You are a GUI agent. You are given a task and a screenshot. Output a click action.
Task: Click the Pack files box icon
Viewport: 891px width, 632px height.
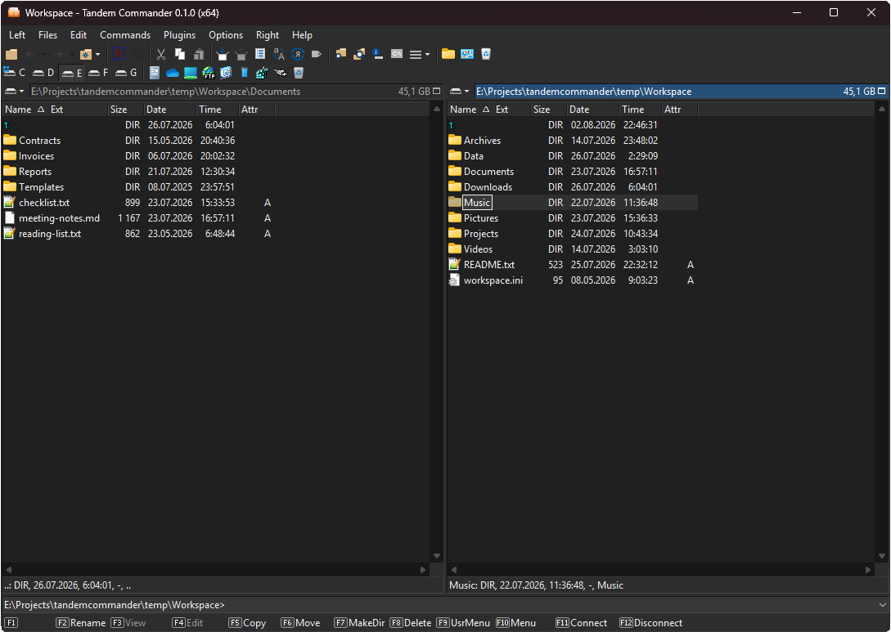click(x=223, y=54)
